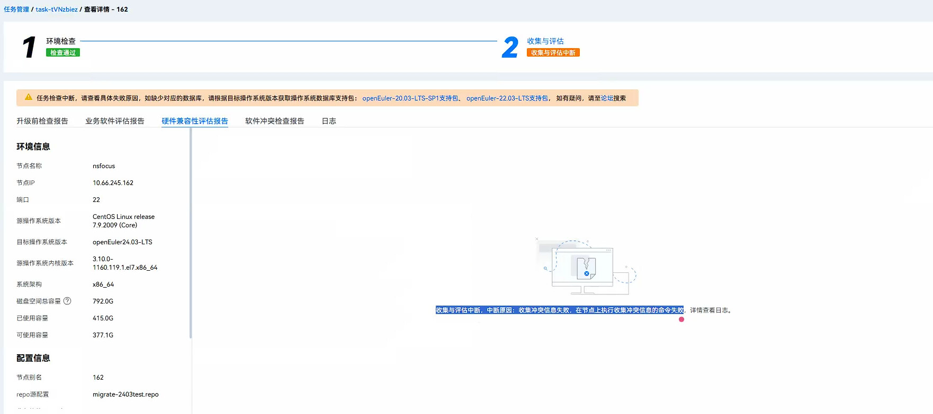Open the task-tVNzbiez breadcrumb link
This screenshot has height=414, width=933.
pyautogui.click(x=57, y=10)
